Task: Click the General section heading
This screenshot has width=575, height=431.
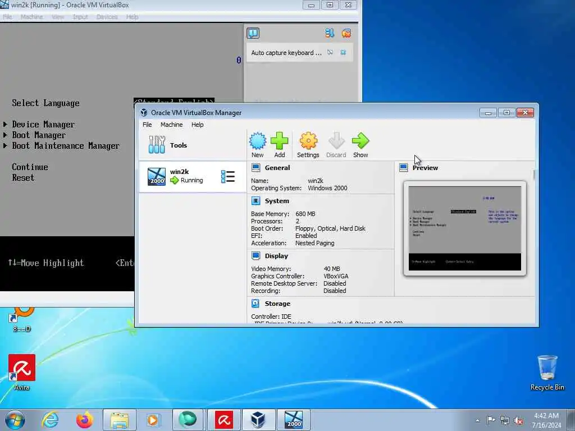Action: [x=277, y=168]
